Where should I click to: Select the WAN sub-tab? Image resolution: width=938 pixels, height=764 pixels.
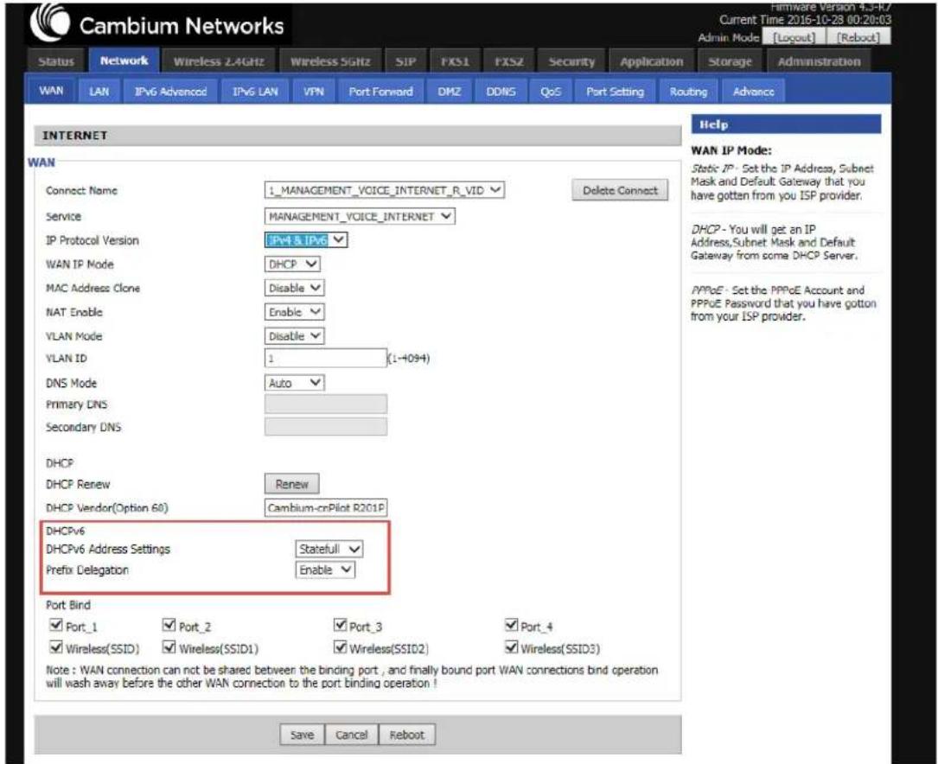(51, 90)
